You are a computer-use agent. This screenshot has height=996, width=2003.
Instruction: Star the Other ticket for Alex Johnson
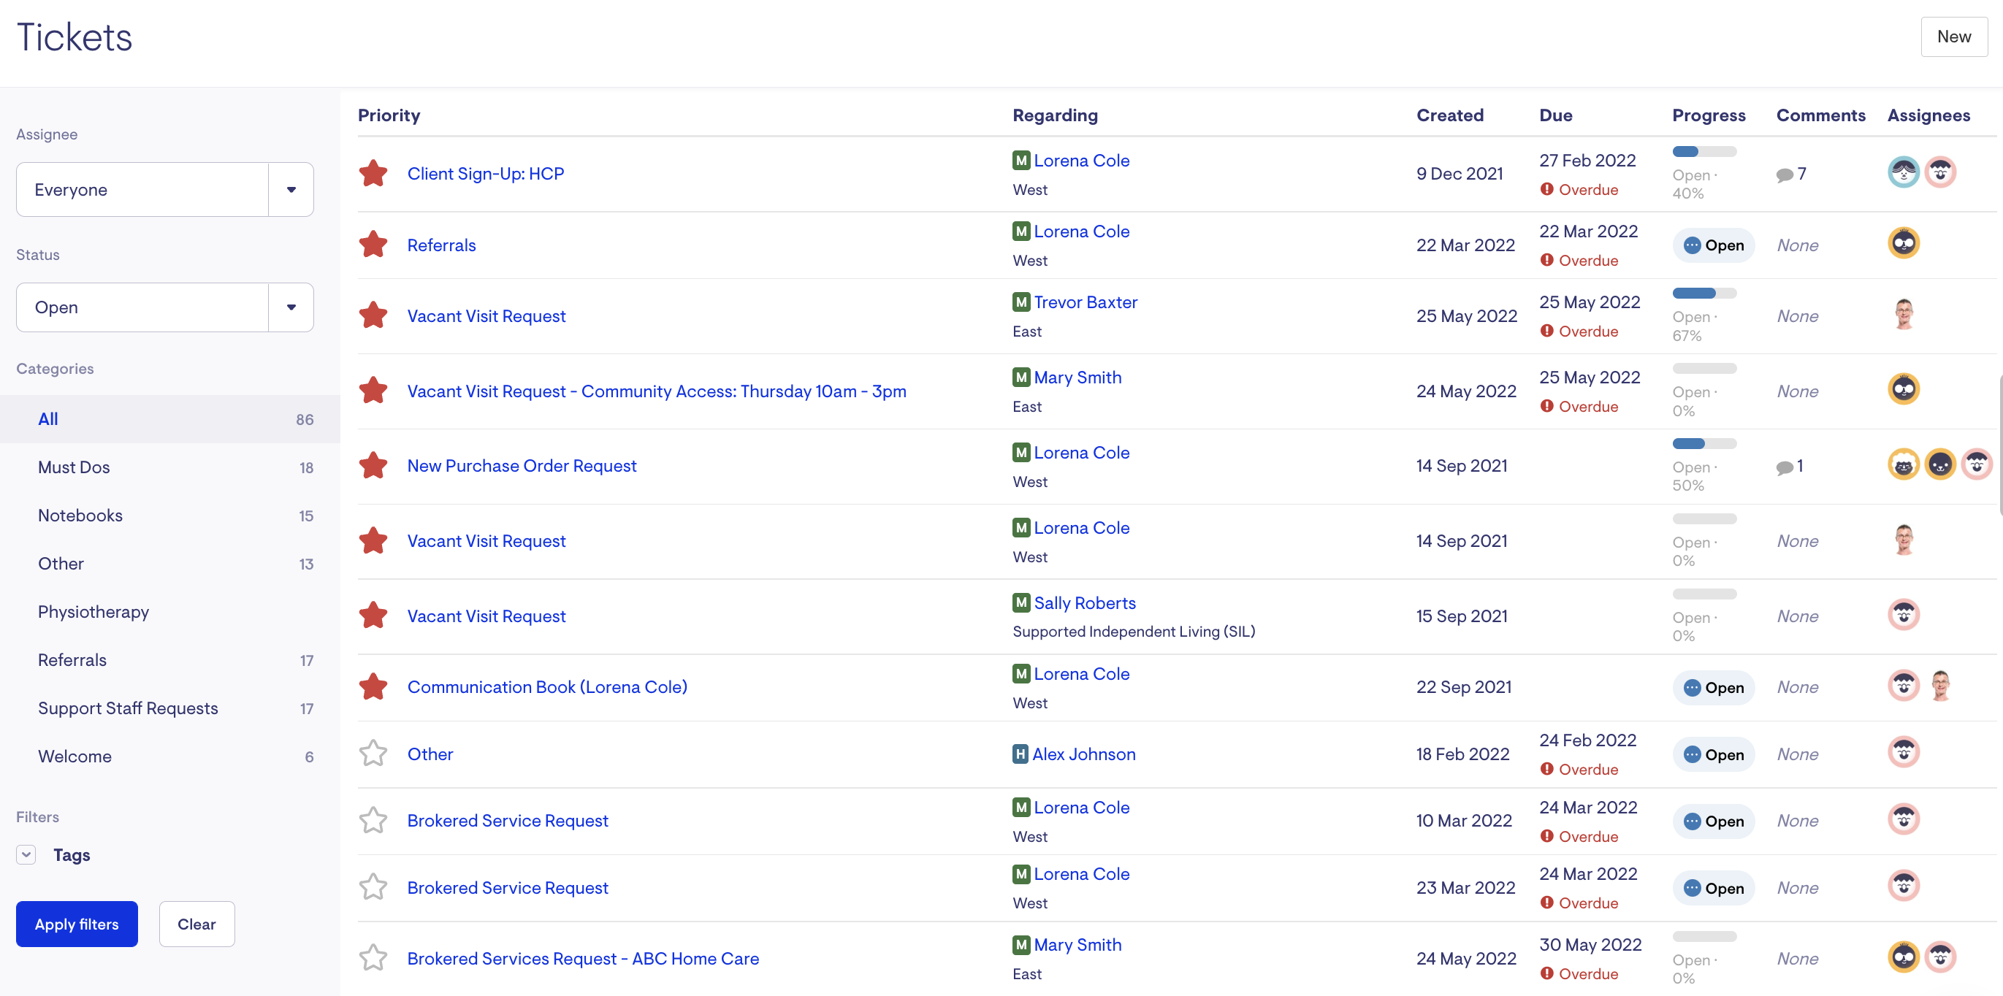point(373,754)
